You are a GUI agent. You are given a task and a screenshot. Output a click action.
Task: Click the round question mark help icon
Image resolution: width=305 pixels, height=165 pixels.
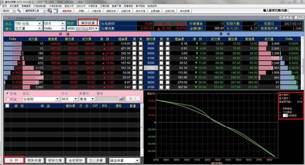click(x=291, y=18)
